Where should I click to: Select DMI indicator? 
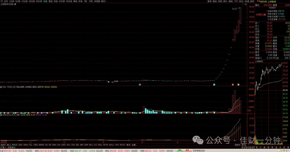click(20, 145)
